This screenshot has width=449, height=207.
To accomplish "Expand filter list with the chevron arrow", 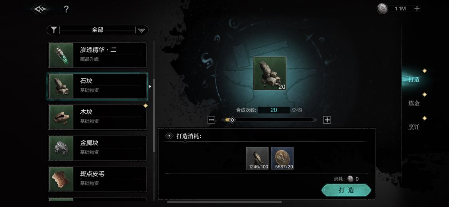I will pos(141,30).
